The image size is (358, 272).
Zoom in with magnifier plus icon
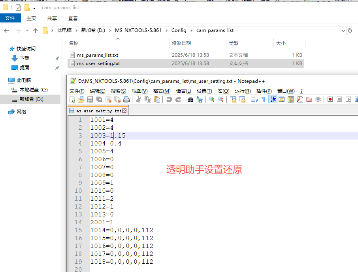(212, 99)
